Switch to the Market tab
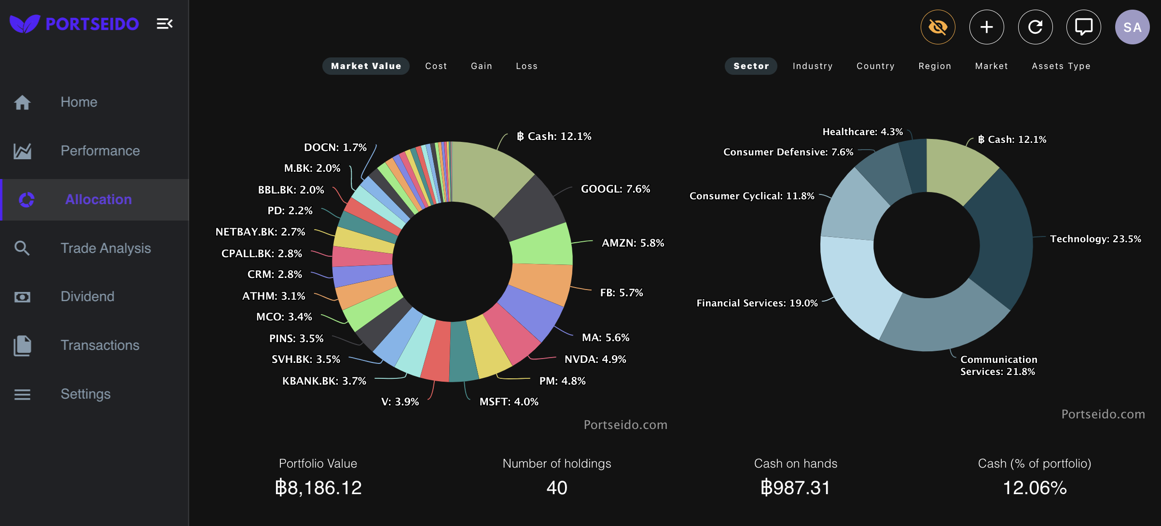Screen dimensions: 1161x526 pos(991,66)
